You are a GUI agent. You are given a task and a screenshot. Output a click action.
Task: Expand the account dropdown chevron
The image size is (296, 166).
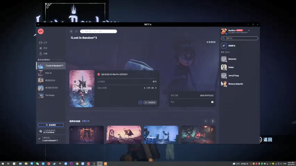(x=249, y=31)
